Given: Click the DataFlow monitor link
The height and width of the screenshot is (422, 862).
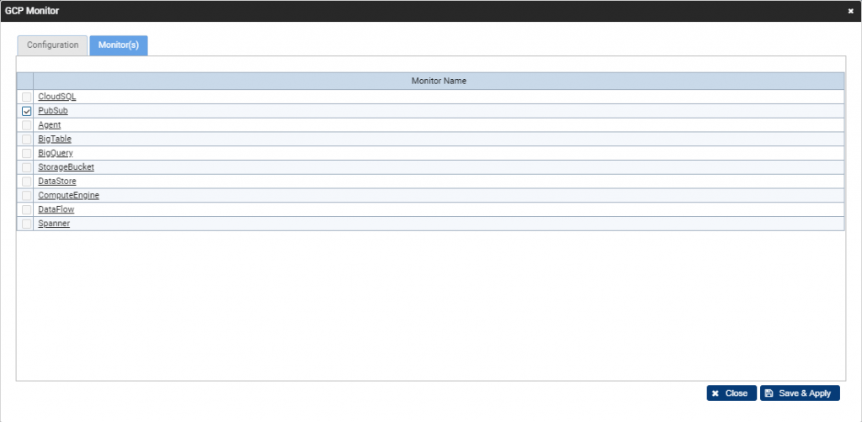Looking at the screenshot, I should tap(56, 209).
